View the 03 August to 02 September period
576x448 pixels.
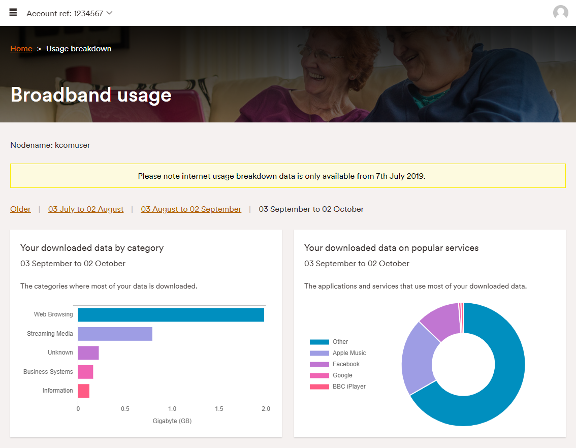191,209
